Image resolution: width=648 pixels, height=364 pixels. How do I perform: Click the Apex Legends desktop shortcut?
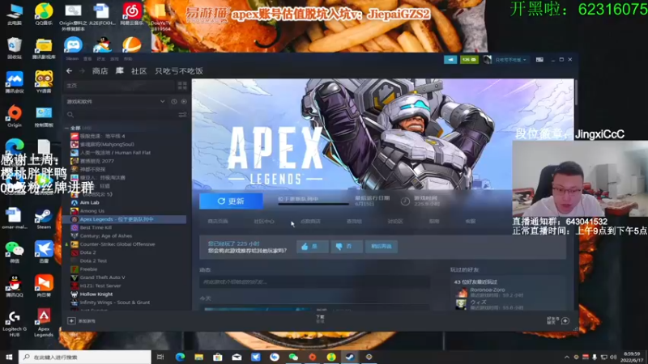pos(44,323)
